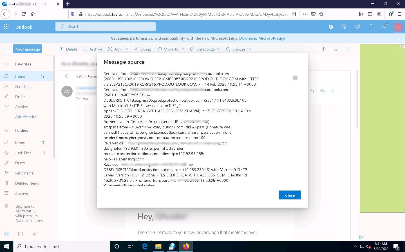The height and width of the screenshot is (252, 405).
Task: Mark the message as Junk
Action: click(x=115, y=49)
